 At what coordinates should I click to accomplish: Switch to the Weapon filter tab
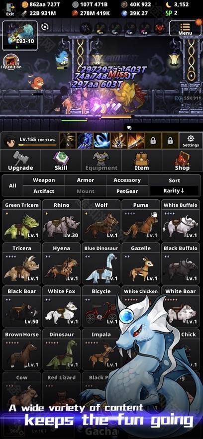[x=44, y=180]
